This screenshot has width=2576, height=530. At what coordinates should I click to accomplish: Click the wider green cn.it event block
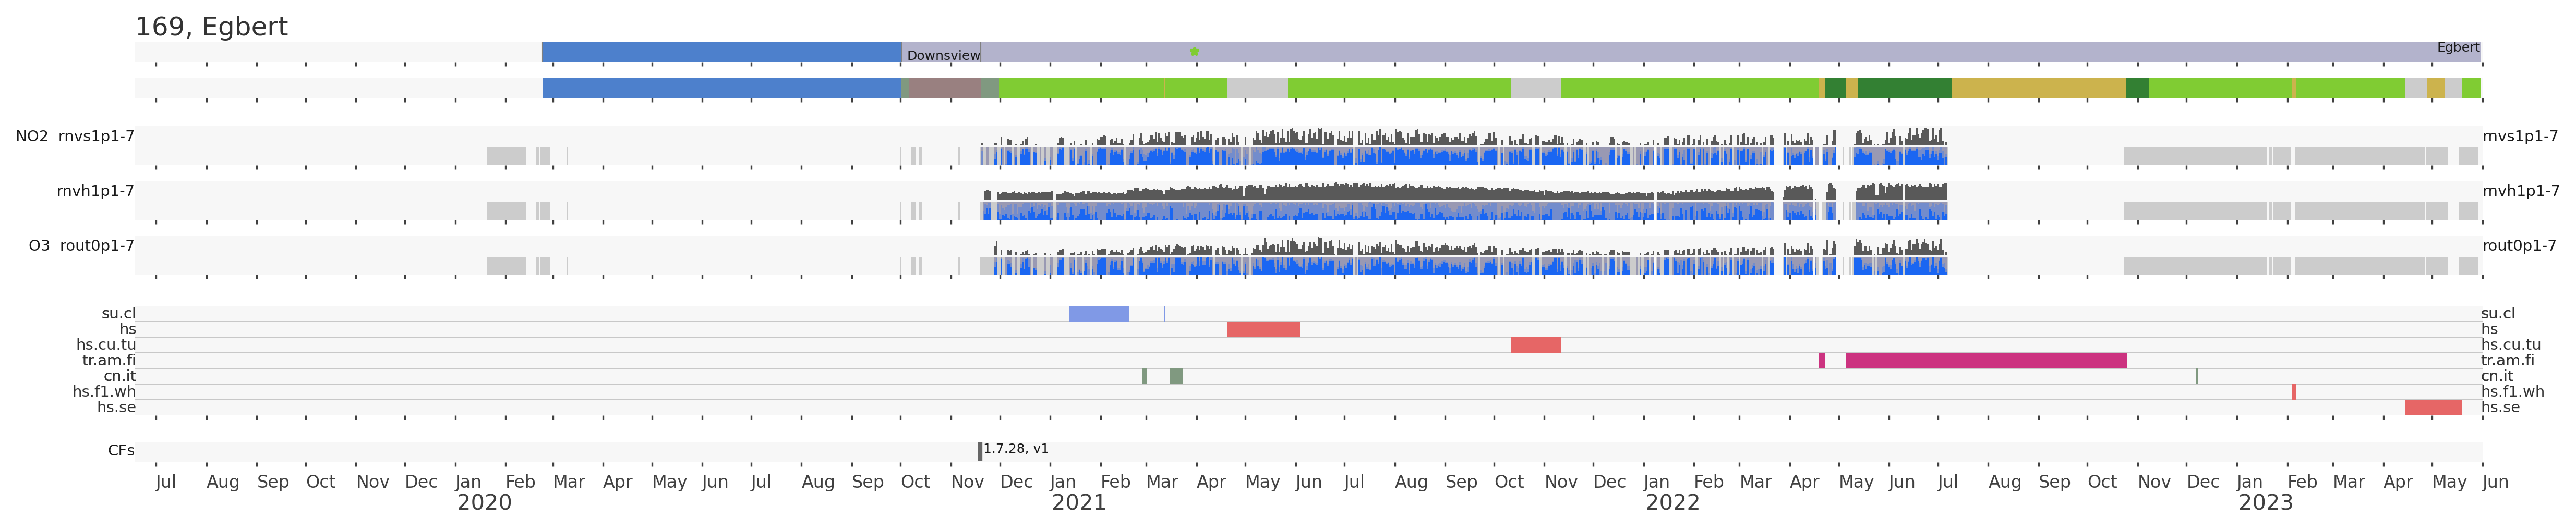(1176, 376)
